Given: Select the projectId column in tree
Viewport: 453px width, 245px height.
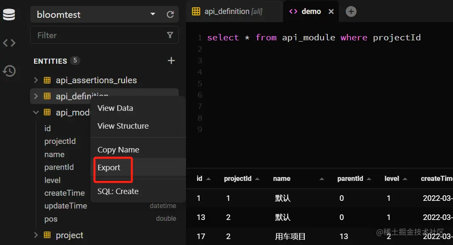Looking at the screenshot, I should click(x=60, y=141).
